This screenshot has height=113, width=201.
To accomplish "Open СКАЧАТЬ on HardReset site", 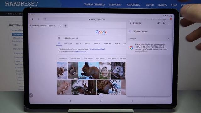I will pyautogui.click(x=162, y=5).
